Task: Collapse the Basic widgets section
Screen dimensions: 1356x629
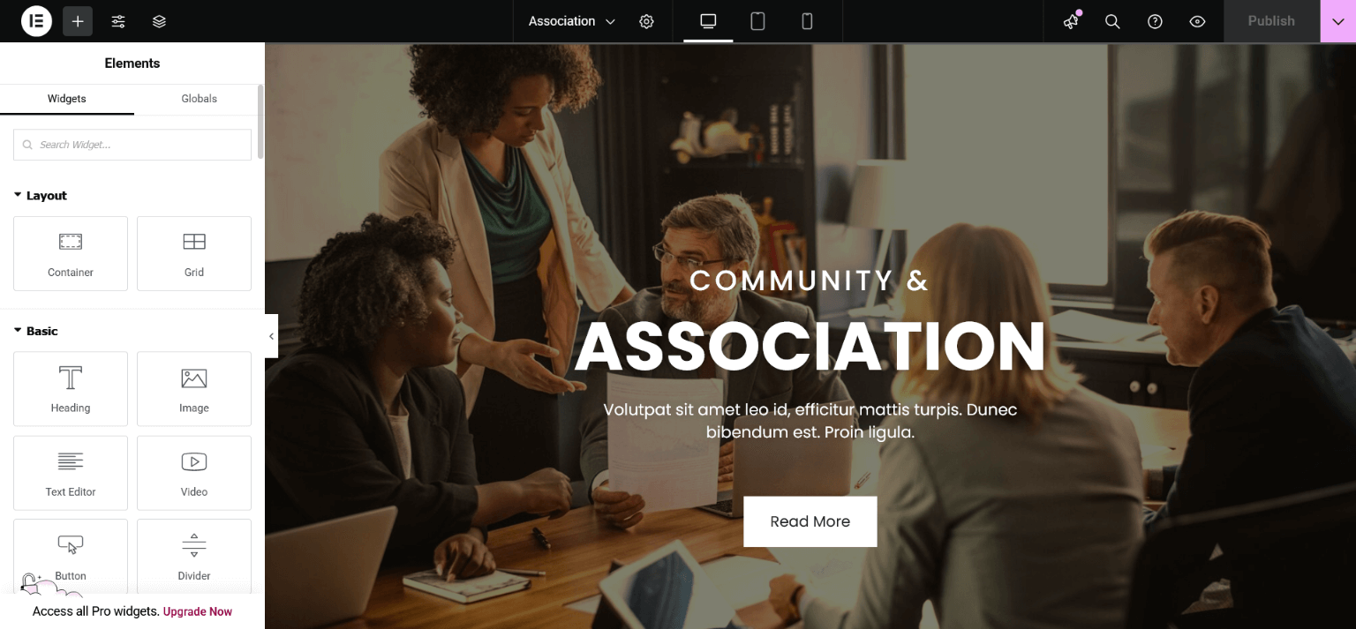Action: pyautogui.click(x=36, y=331)
